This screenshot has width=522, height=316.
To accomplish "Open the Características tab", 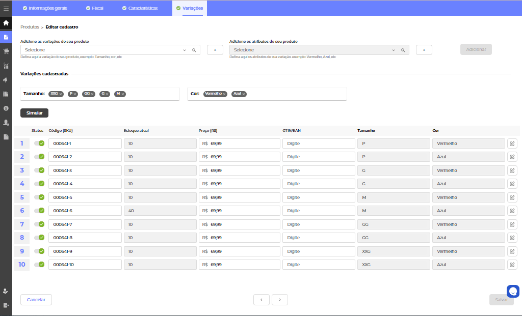I will tap(140, 8).
